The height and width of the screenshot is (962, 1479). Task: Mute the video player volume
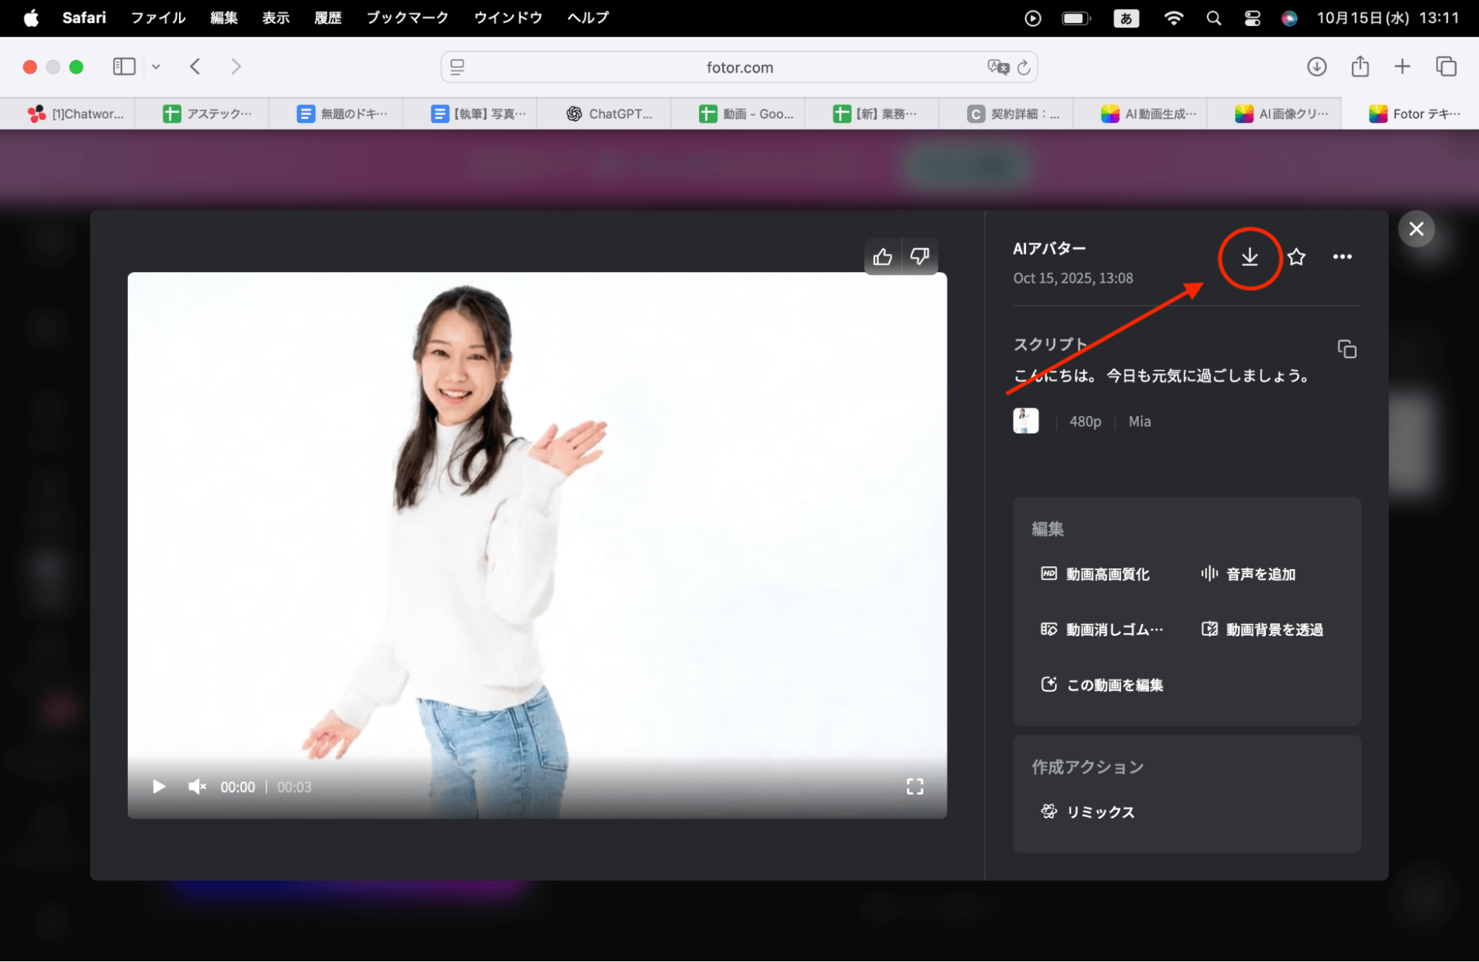pos(197,786)
